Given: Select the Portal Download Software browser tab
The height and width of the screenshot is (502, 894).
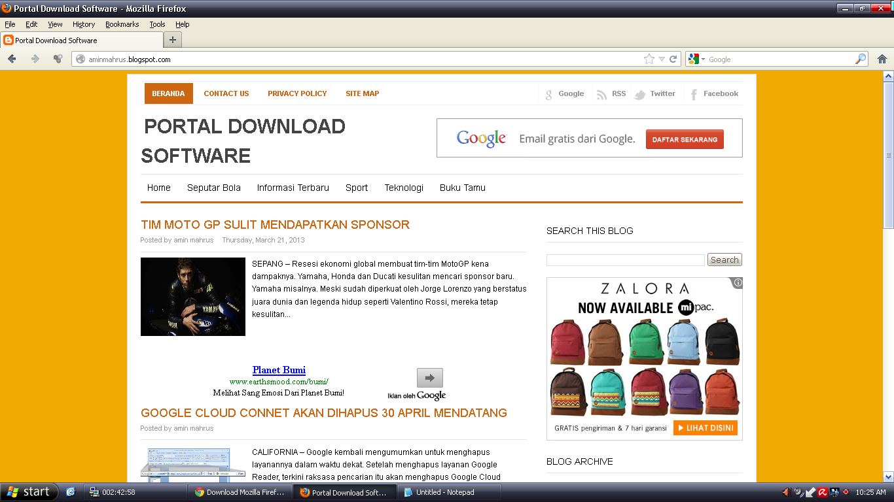Looking at the screenshot, I should coord(81,40).
